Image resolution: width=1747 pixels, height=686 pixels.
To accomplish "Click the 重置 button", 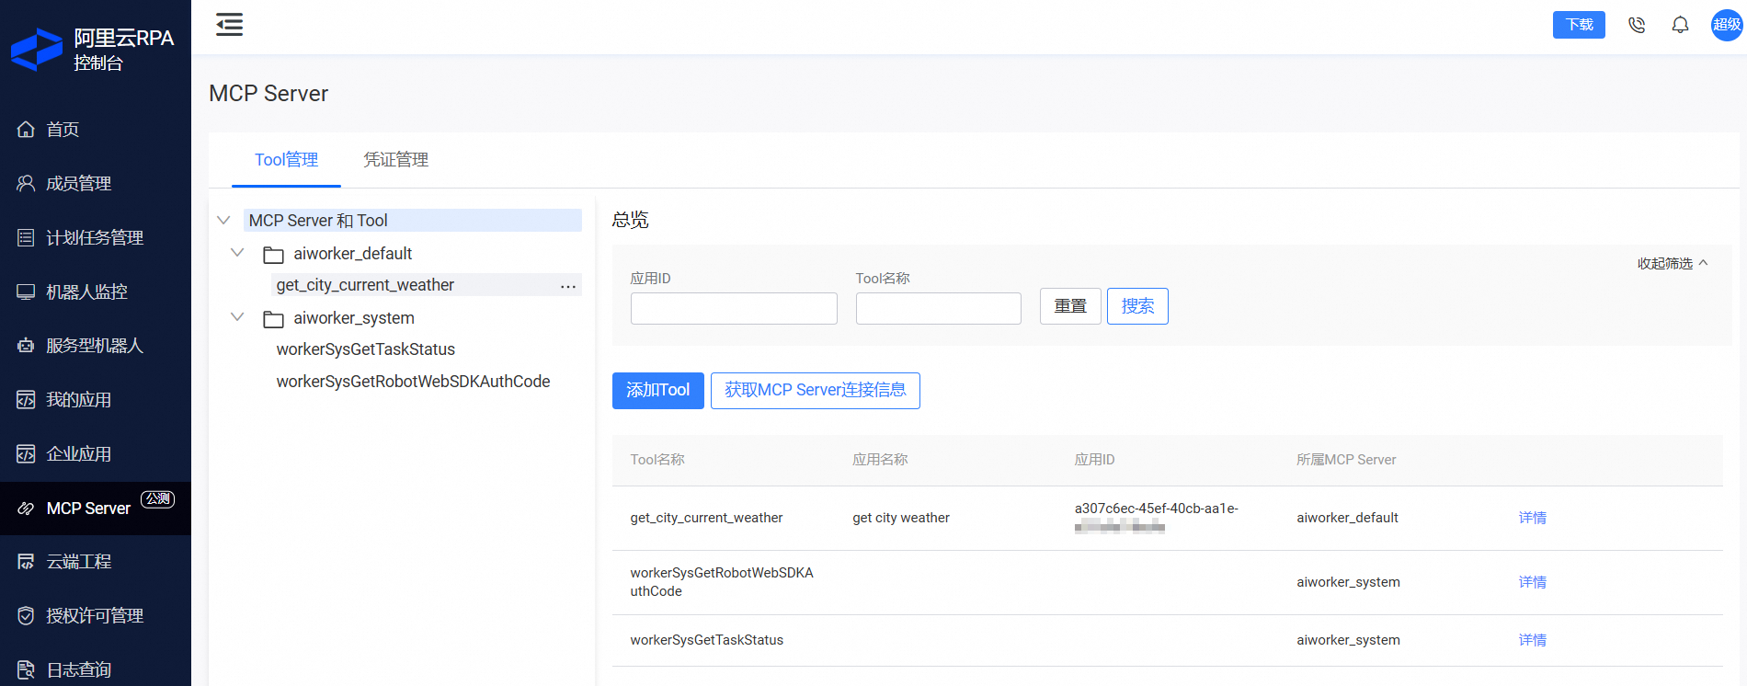I will click(x=1070, y=306).
